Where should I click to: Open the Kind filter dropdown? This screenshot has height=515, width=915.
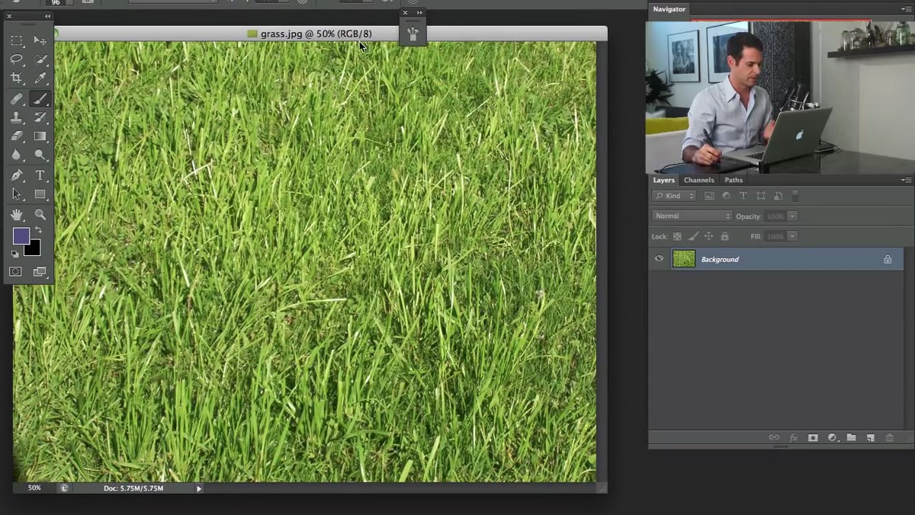(x=674, y=196)
